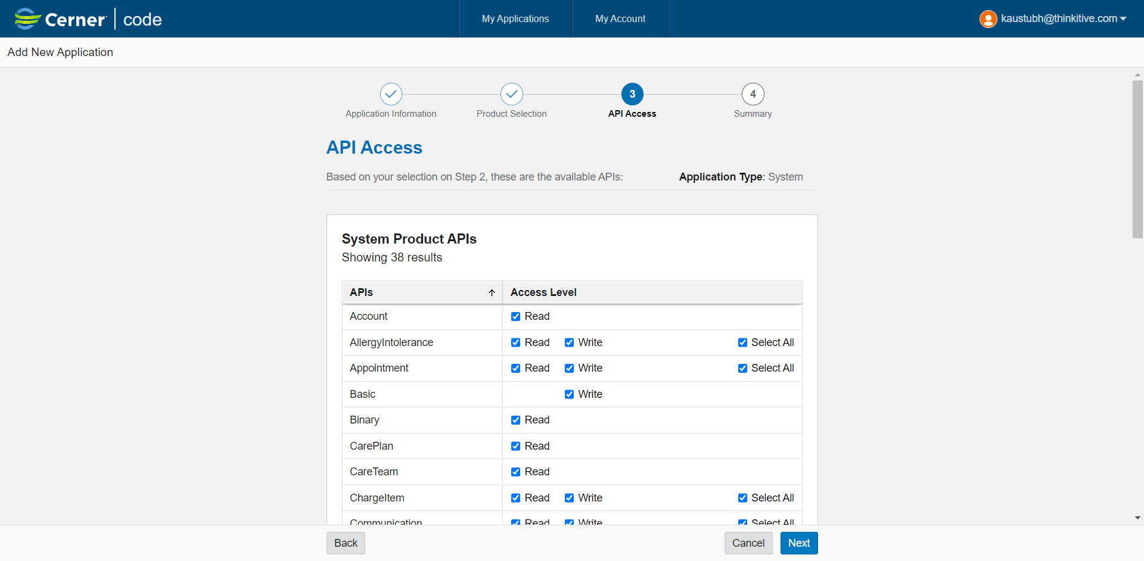This screenshot has height=561, width=1144.
Task: Select step 3 API Access circle
Action: (x=632, y=94)
